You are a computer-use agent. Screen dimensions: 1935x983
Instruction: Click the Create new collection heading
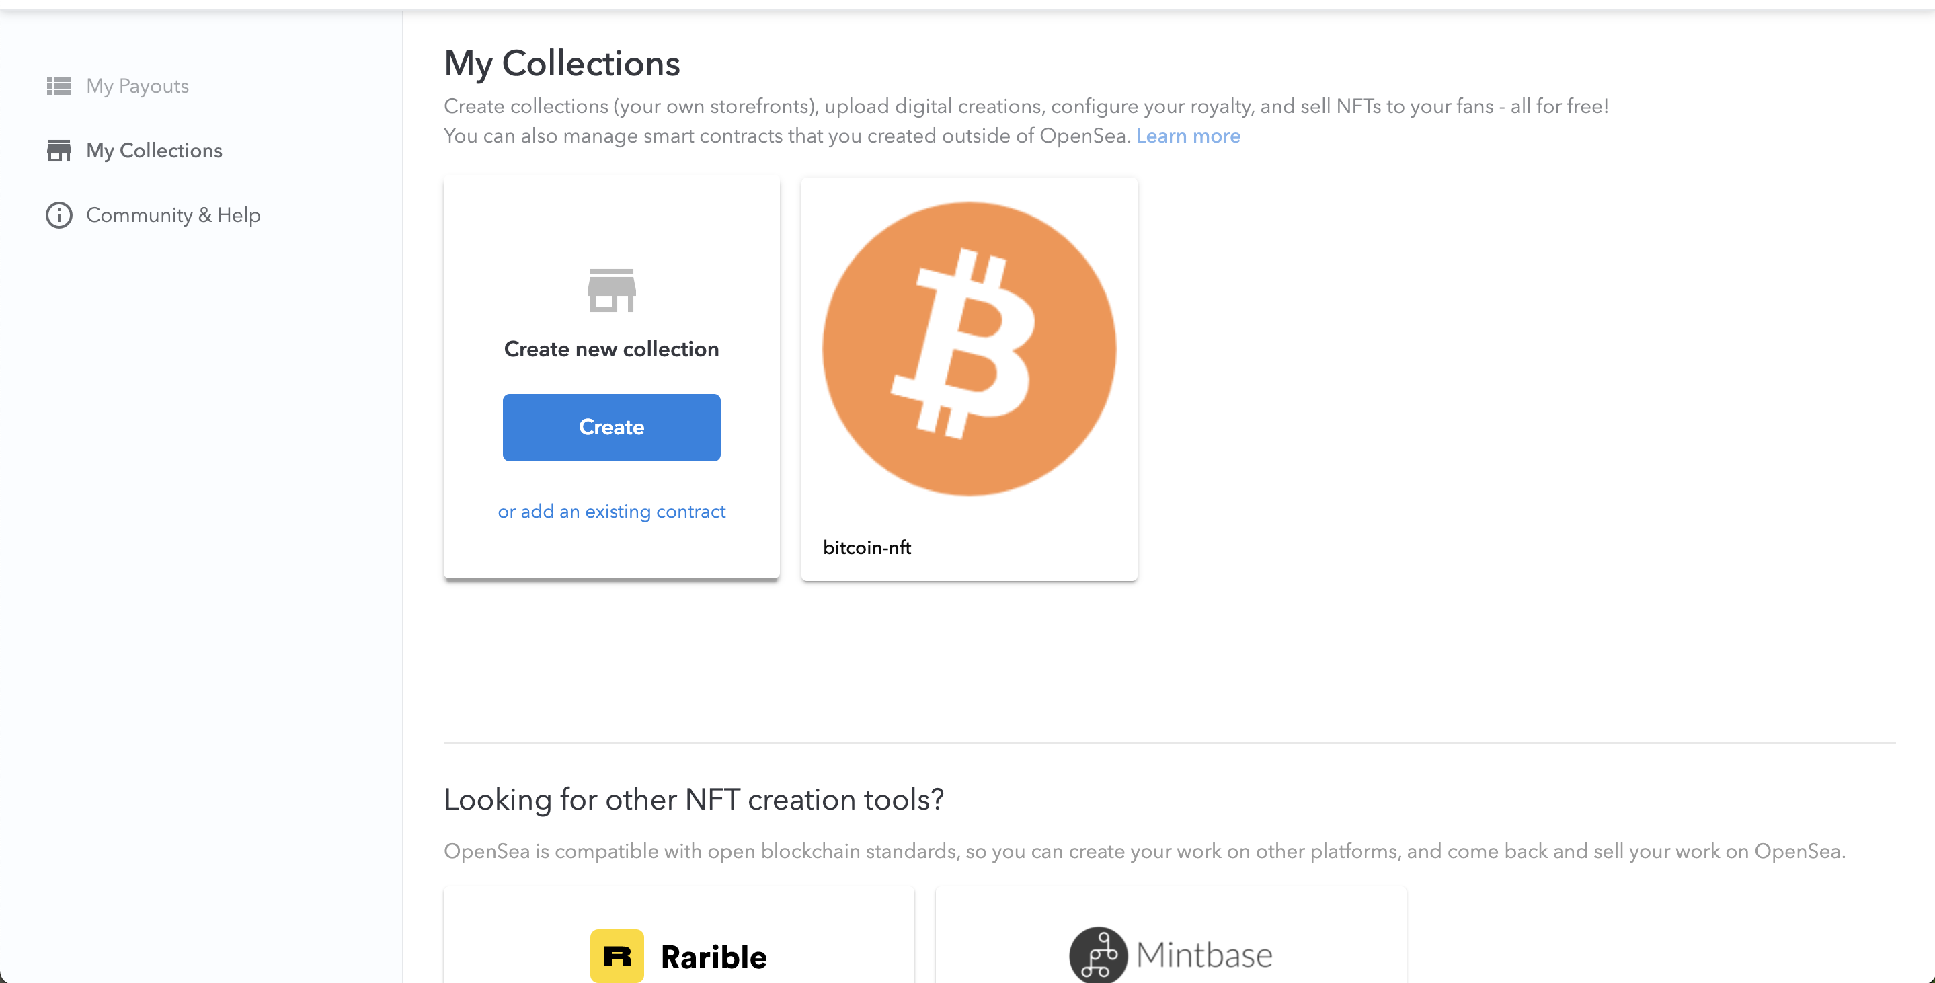pos(611,349)
